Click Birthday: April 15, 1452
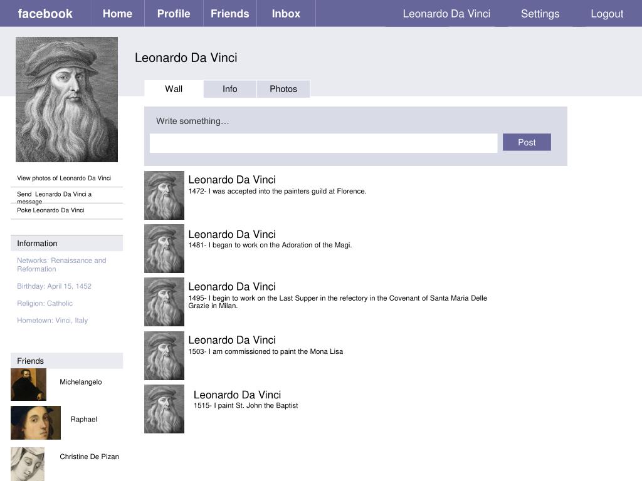The image size is (642, 481). click(x=54, y=286)
